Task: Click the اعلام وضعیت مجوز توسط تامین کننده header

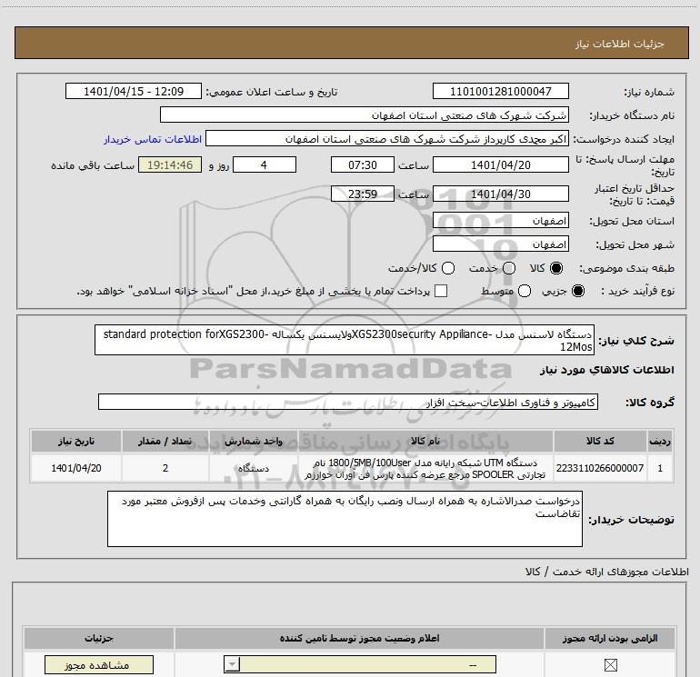Action: [x=359, y=638]
